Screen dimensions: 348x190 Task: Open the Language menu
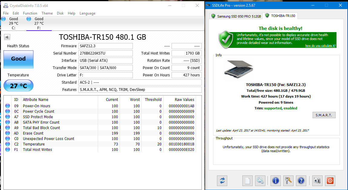point(87,13)
